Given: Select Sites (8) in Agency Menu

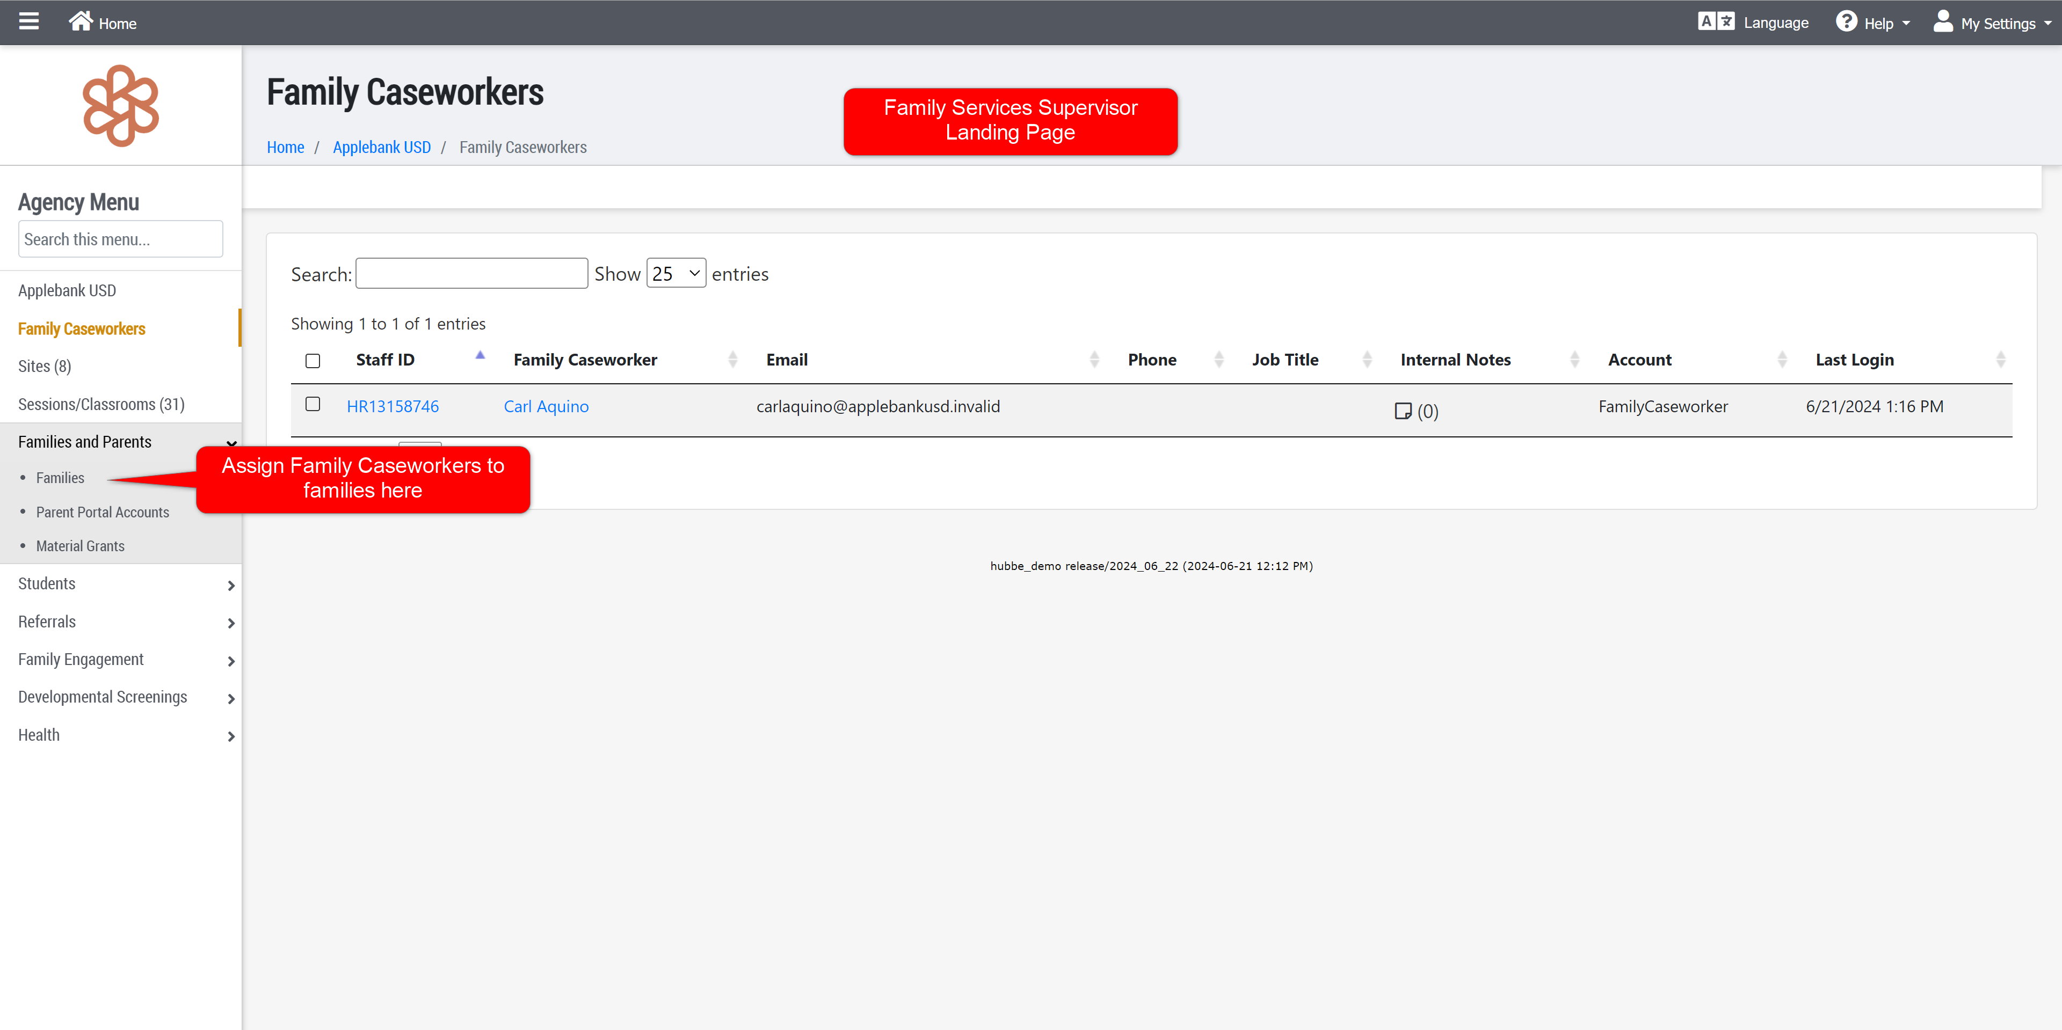Looking at the screenshot, I should pyautogui.click(x=45, y=366).
